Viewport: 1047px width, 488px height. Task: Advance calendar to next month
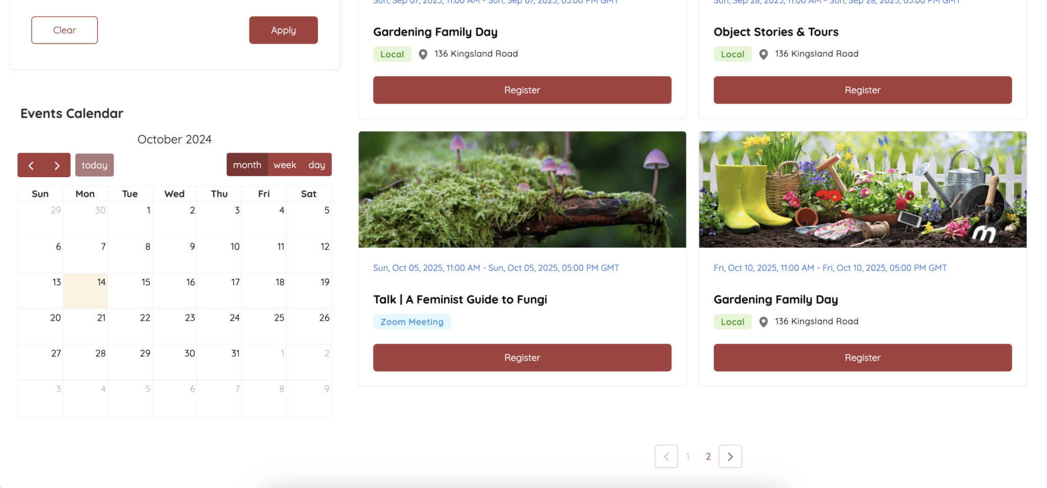tap(57, 165)
